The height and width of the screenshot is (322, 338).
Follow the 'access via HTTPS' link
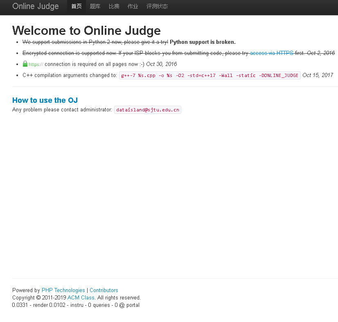pyautogui.click(x=271, y=53)
